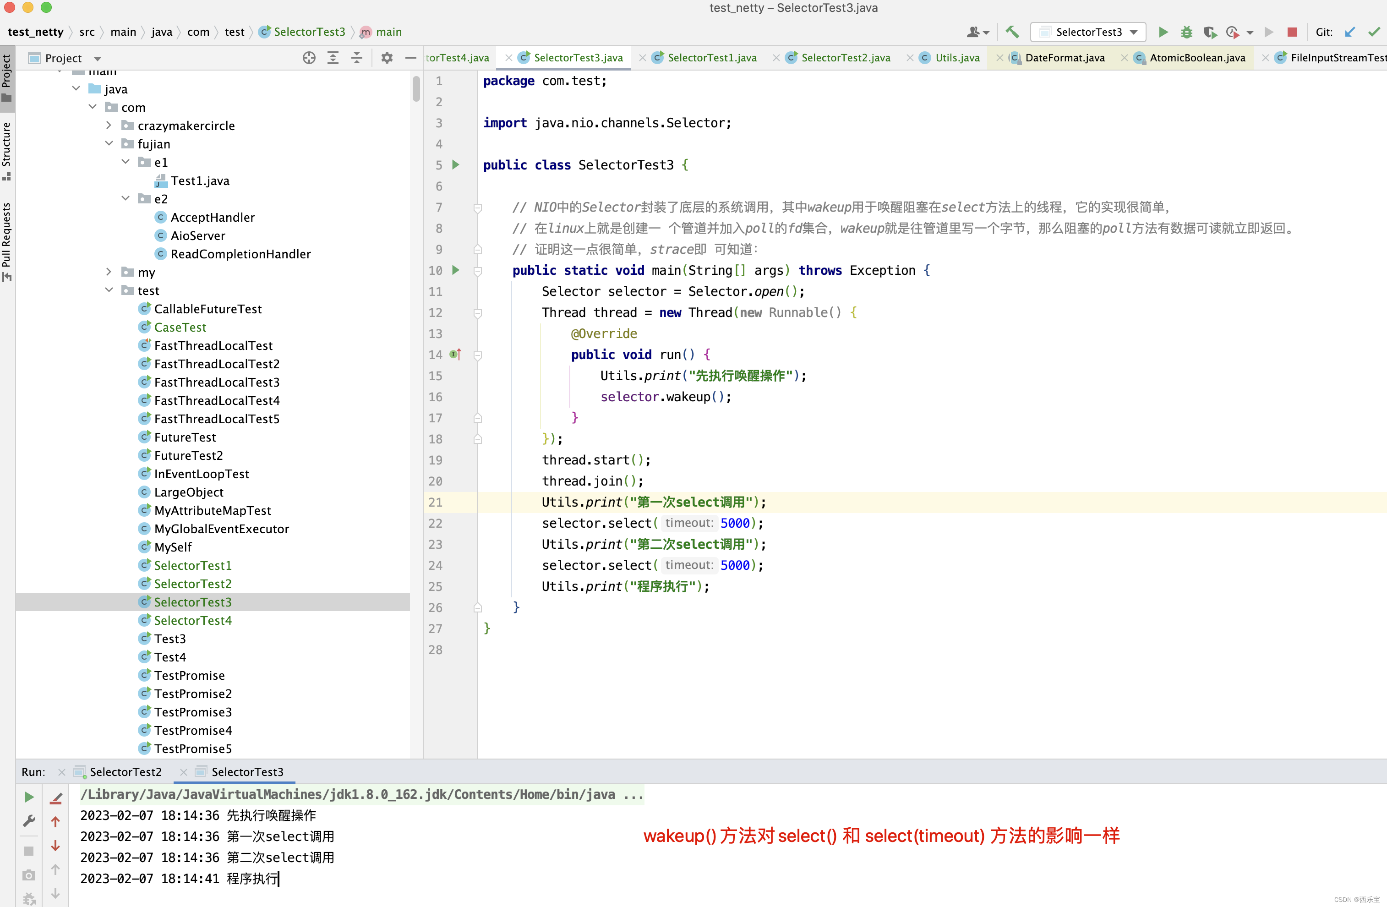This screenshot has height=907, width=1387.
Task: Switch to the SelectorTest2.java tab
Action: tap(845, 58)
